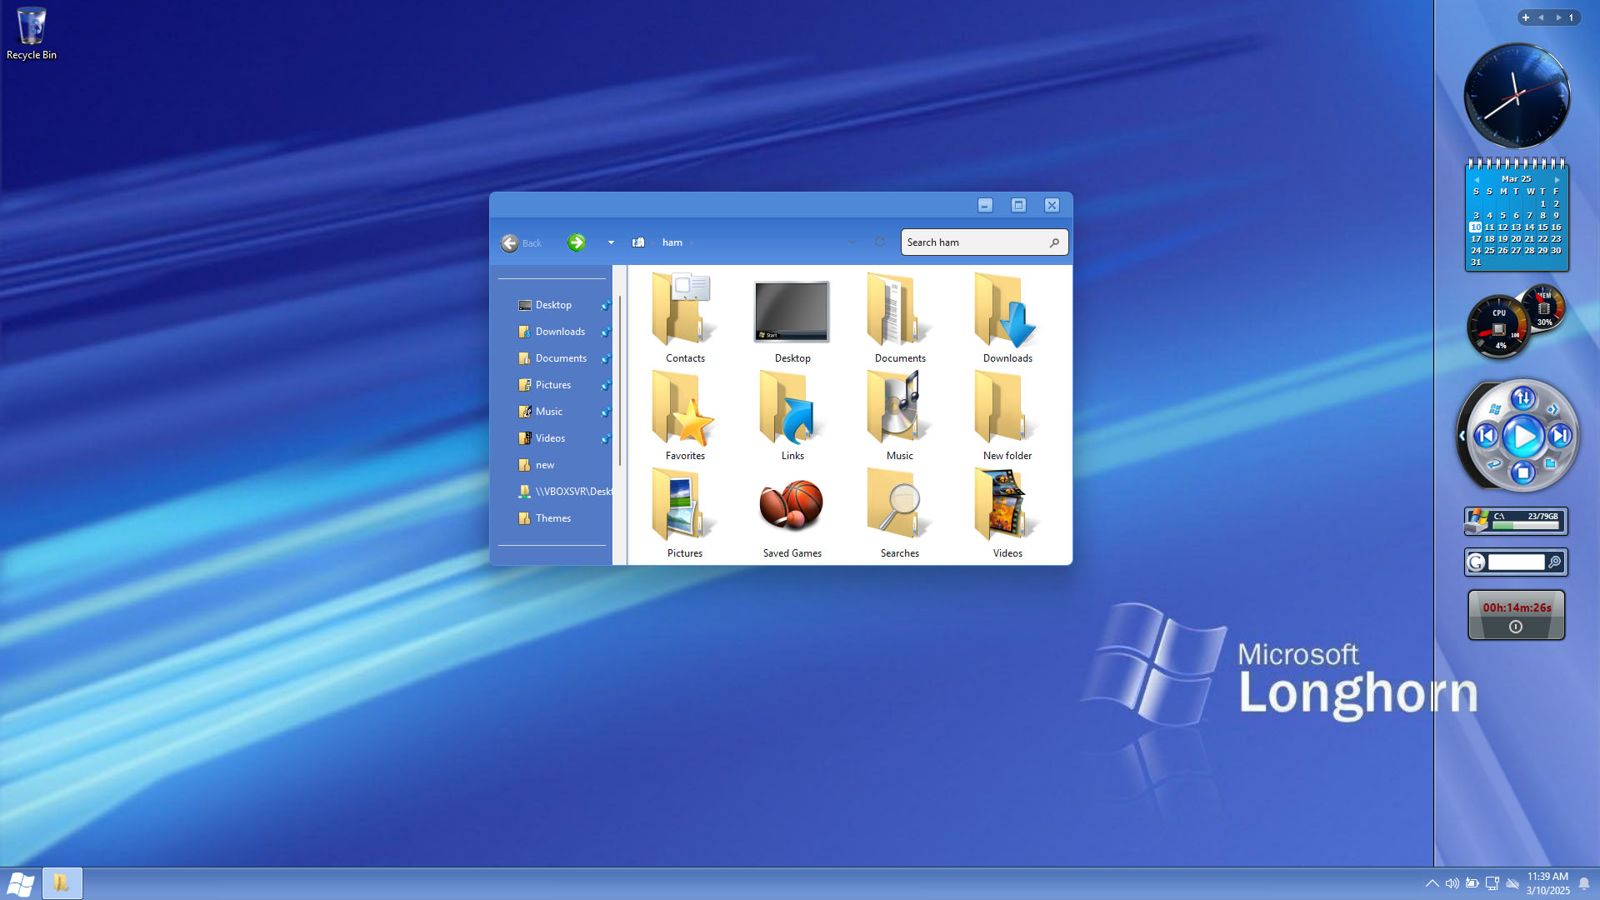This screenshot has height=900, width=1600.
Task: Expand address bar history dropdown
Action: [852, 242]
